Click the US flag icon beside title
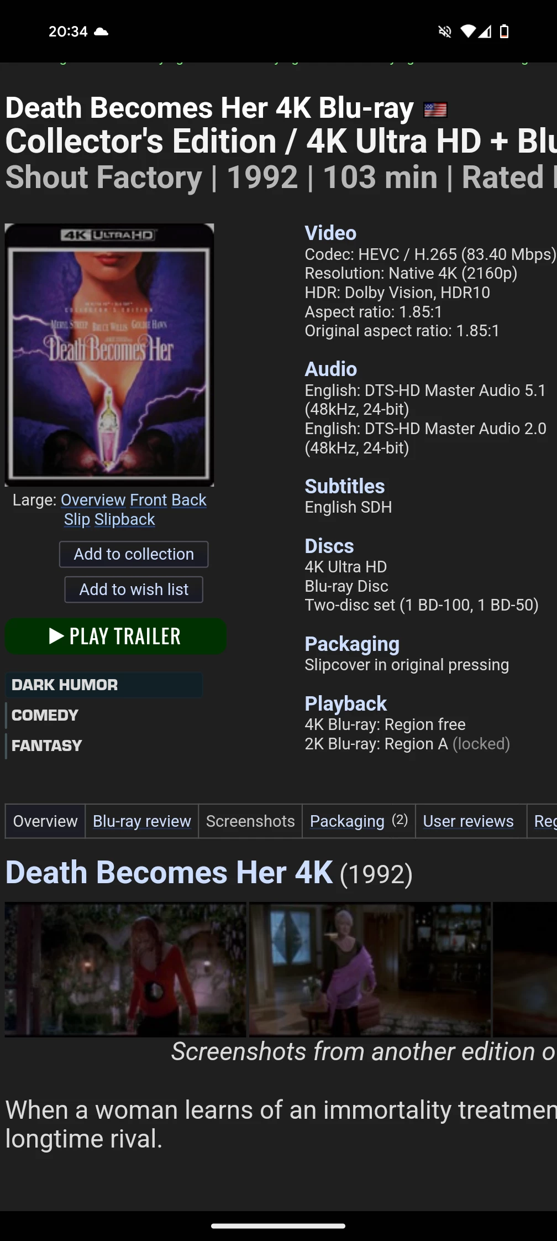Image resolution: width=557 pixels, height=1241 pixels. (435, 110)
